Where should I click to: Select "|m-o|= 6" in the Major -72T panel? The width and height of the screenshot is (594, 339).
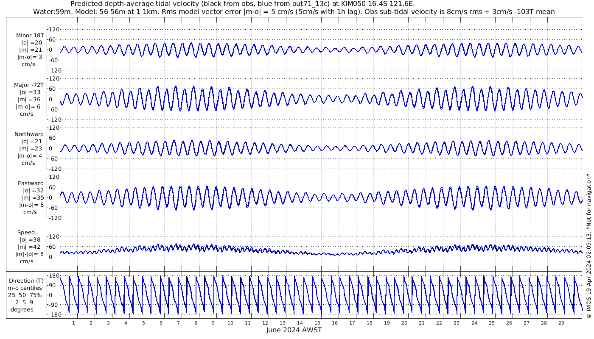[x=29, y=106]
